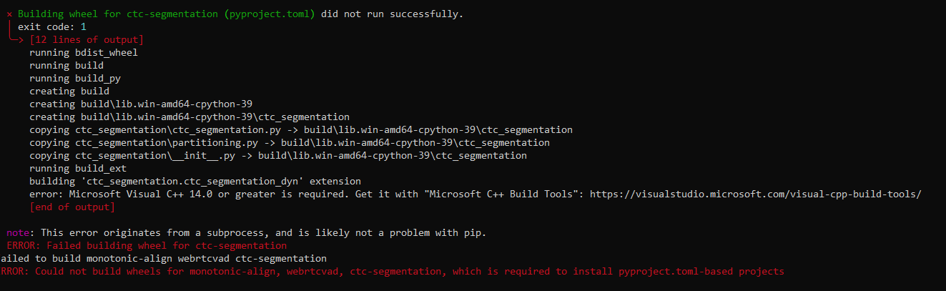Click the '[end of output]' marker
Viewport: 946px width, 291px height.
(72, 207)
